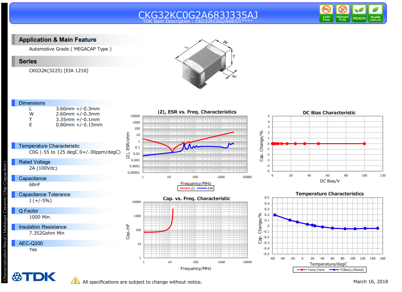
Task: Click the |Z|, ESR/ohm vertical axis label
Action: tap(128, 146)
